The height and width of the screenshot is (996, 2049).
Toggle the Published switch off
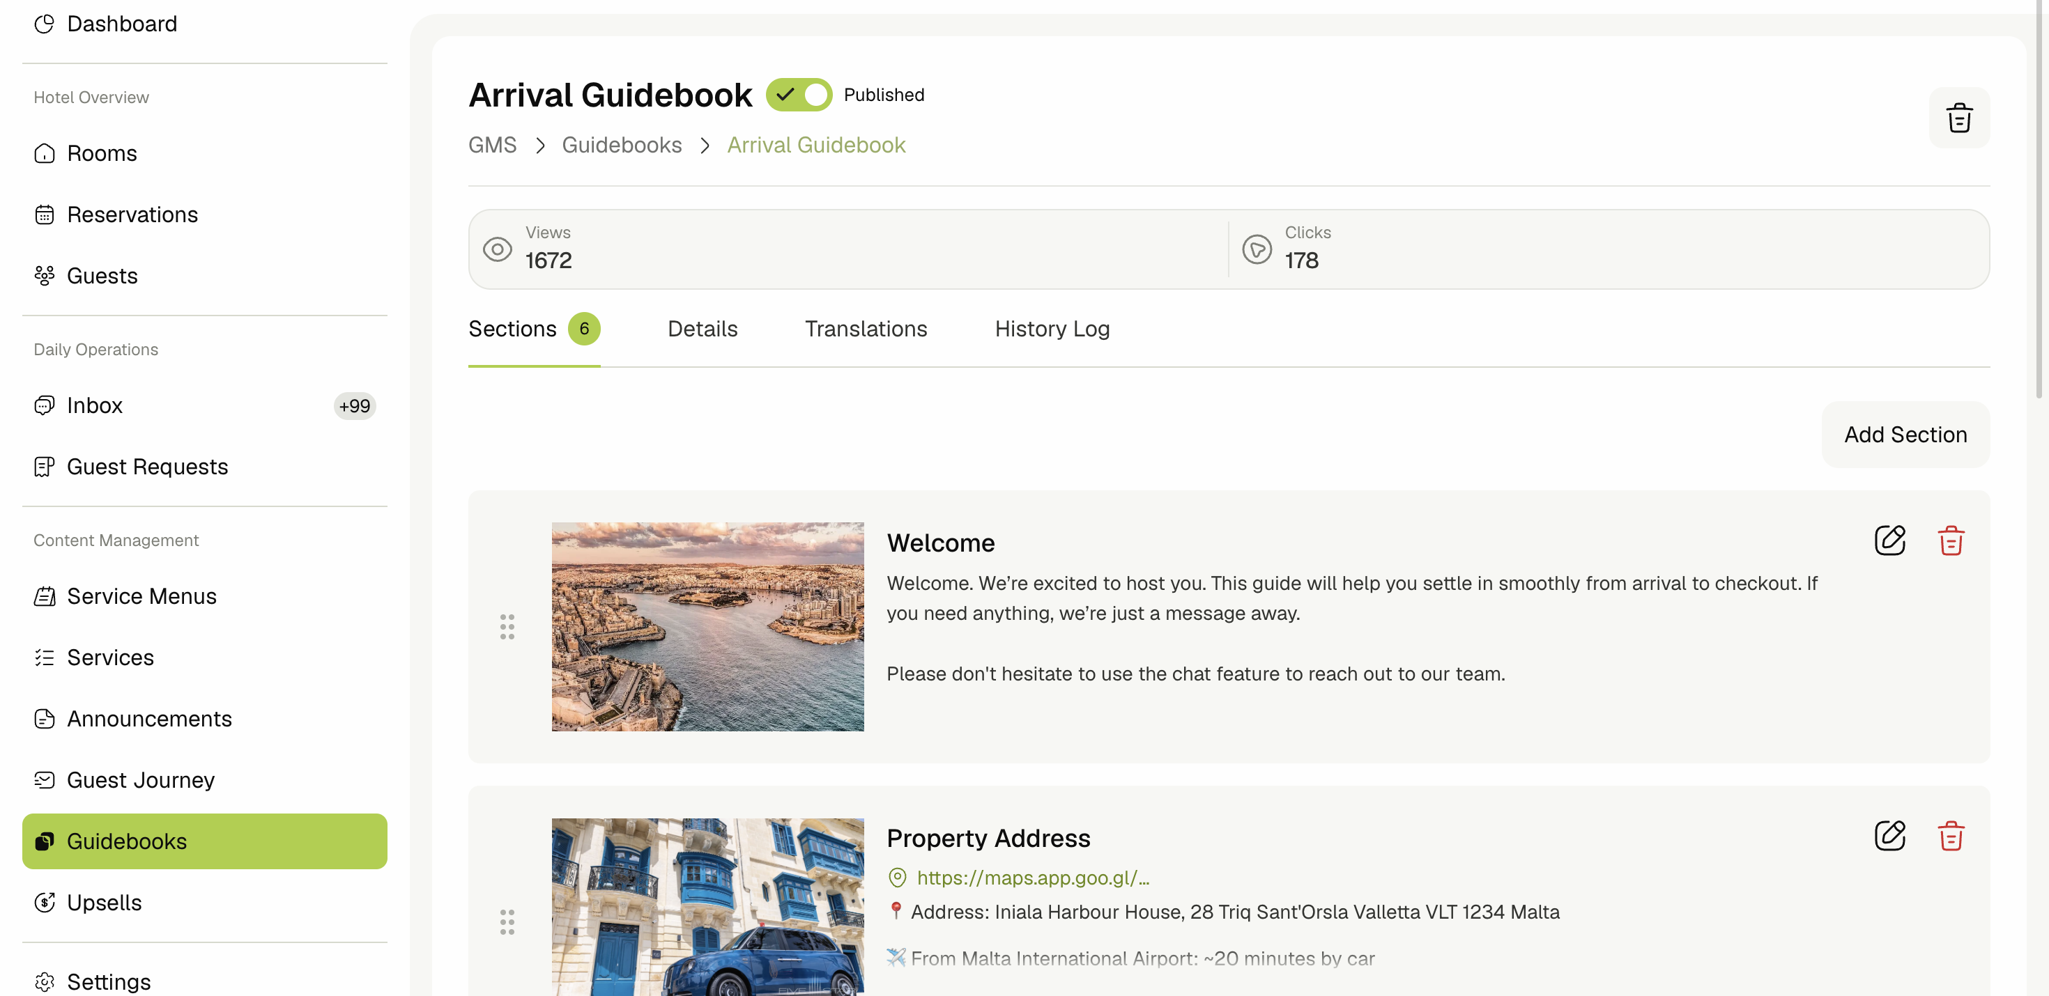(799, 95)
